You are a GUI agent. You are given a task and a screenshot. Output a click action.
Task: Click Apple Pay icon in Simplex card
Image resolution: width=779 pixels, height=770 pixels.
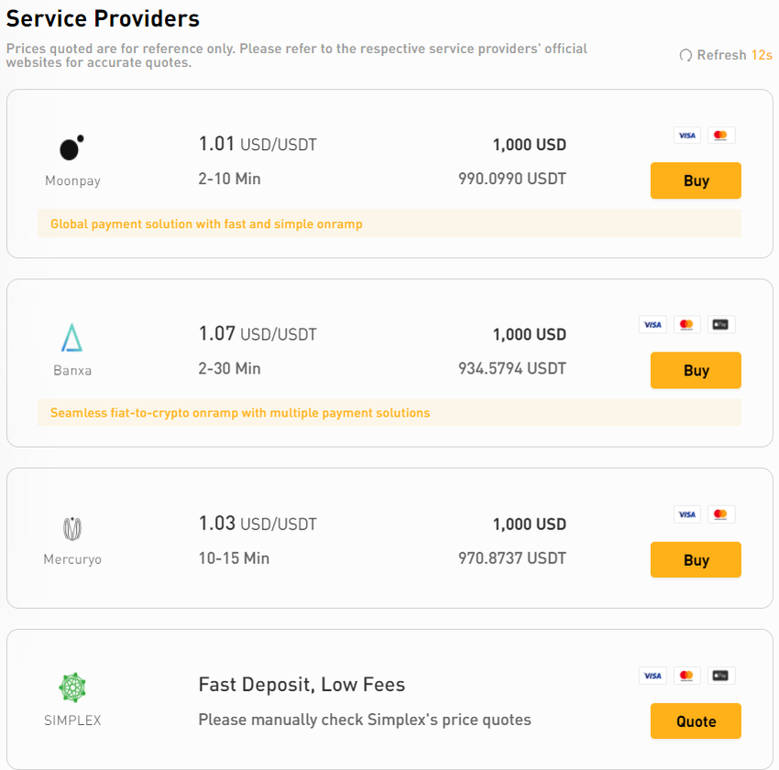tap(720, 676)
